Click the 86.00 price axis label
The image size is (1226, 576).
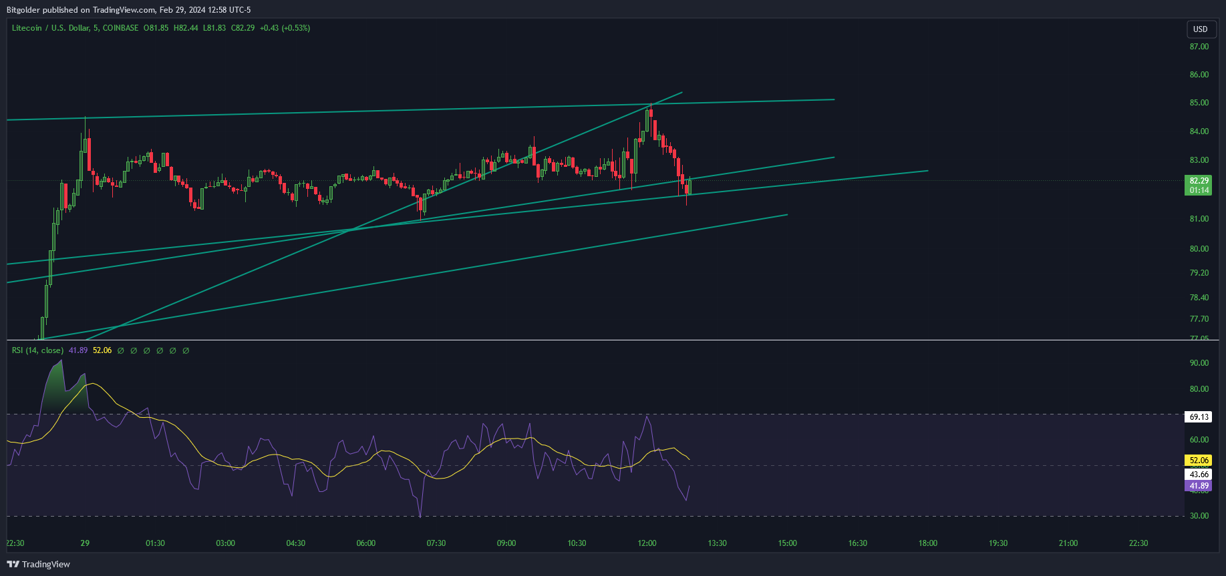click(1199, 75)
